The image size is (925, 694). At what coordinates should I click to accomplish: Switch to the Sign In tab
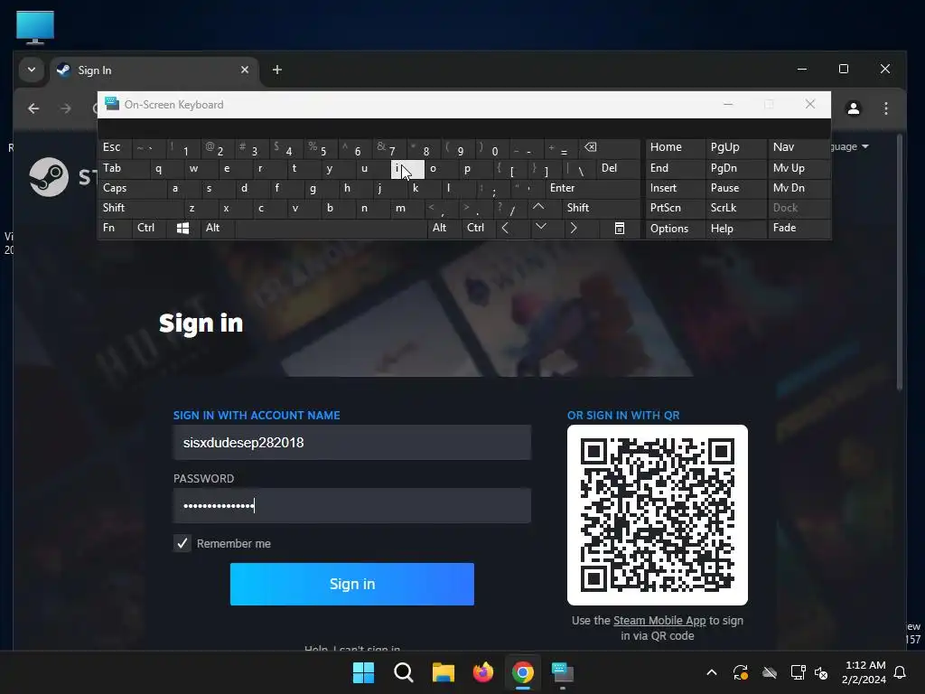(154, 70)
